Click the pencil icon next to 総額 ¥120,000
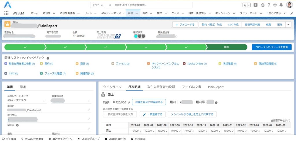This screenshot has width=296, height=142. click(129, 103)
